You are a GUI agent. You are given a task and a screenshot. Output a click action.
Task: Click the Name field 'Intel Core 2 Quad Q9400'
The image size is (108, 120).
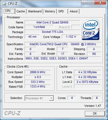point(52,22)
